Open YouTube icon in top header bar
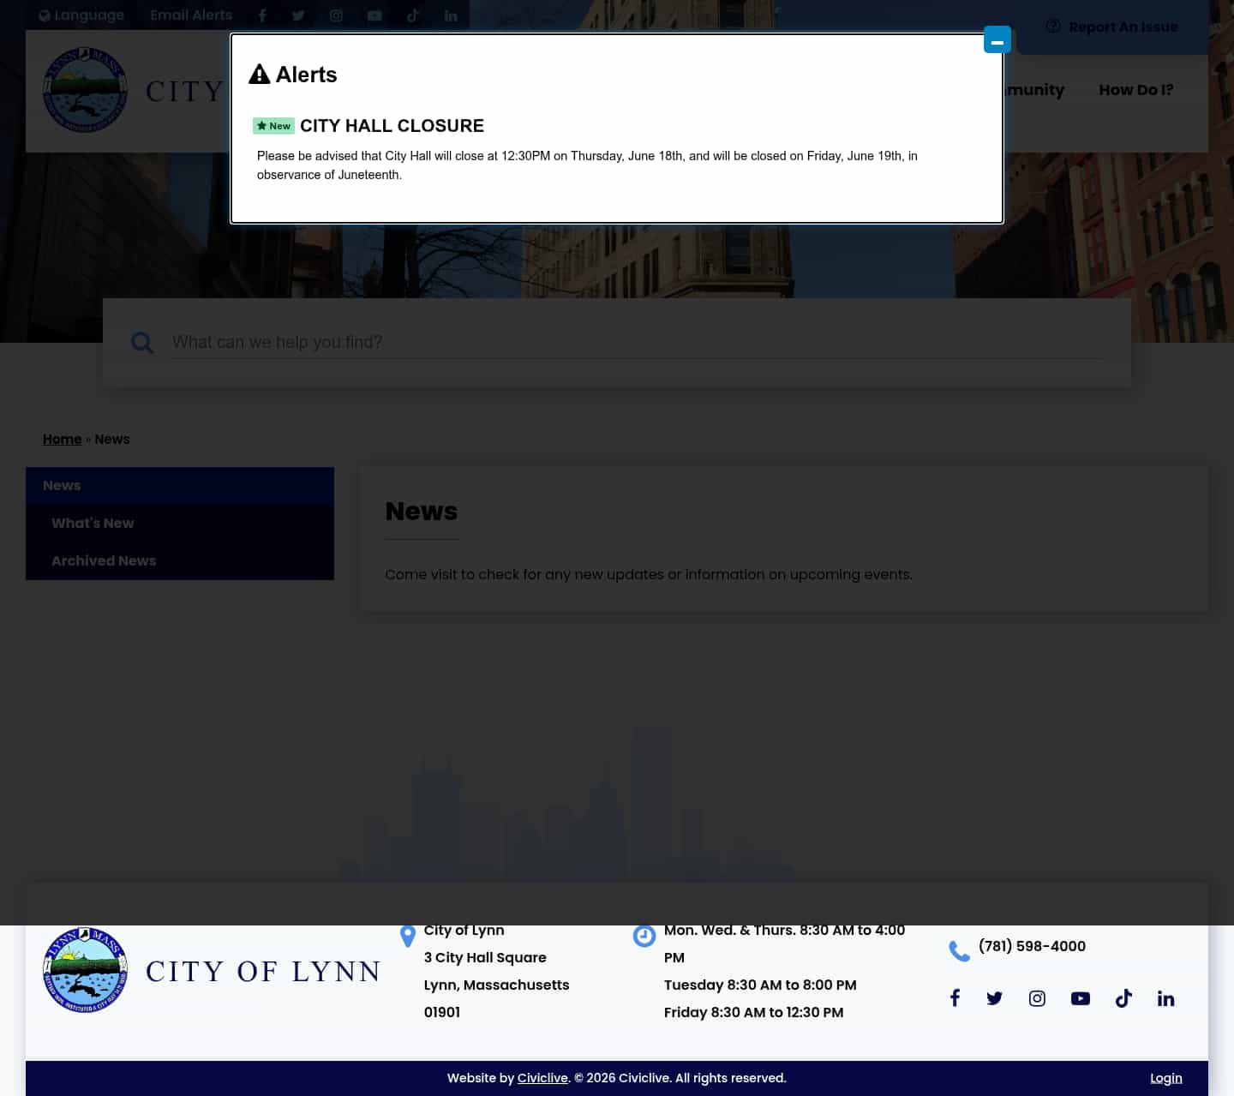The width and height of the screenshot is (1234, 1096). [374, 15]
